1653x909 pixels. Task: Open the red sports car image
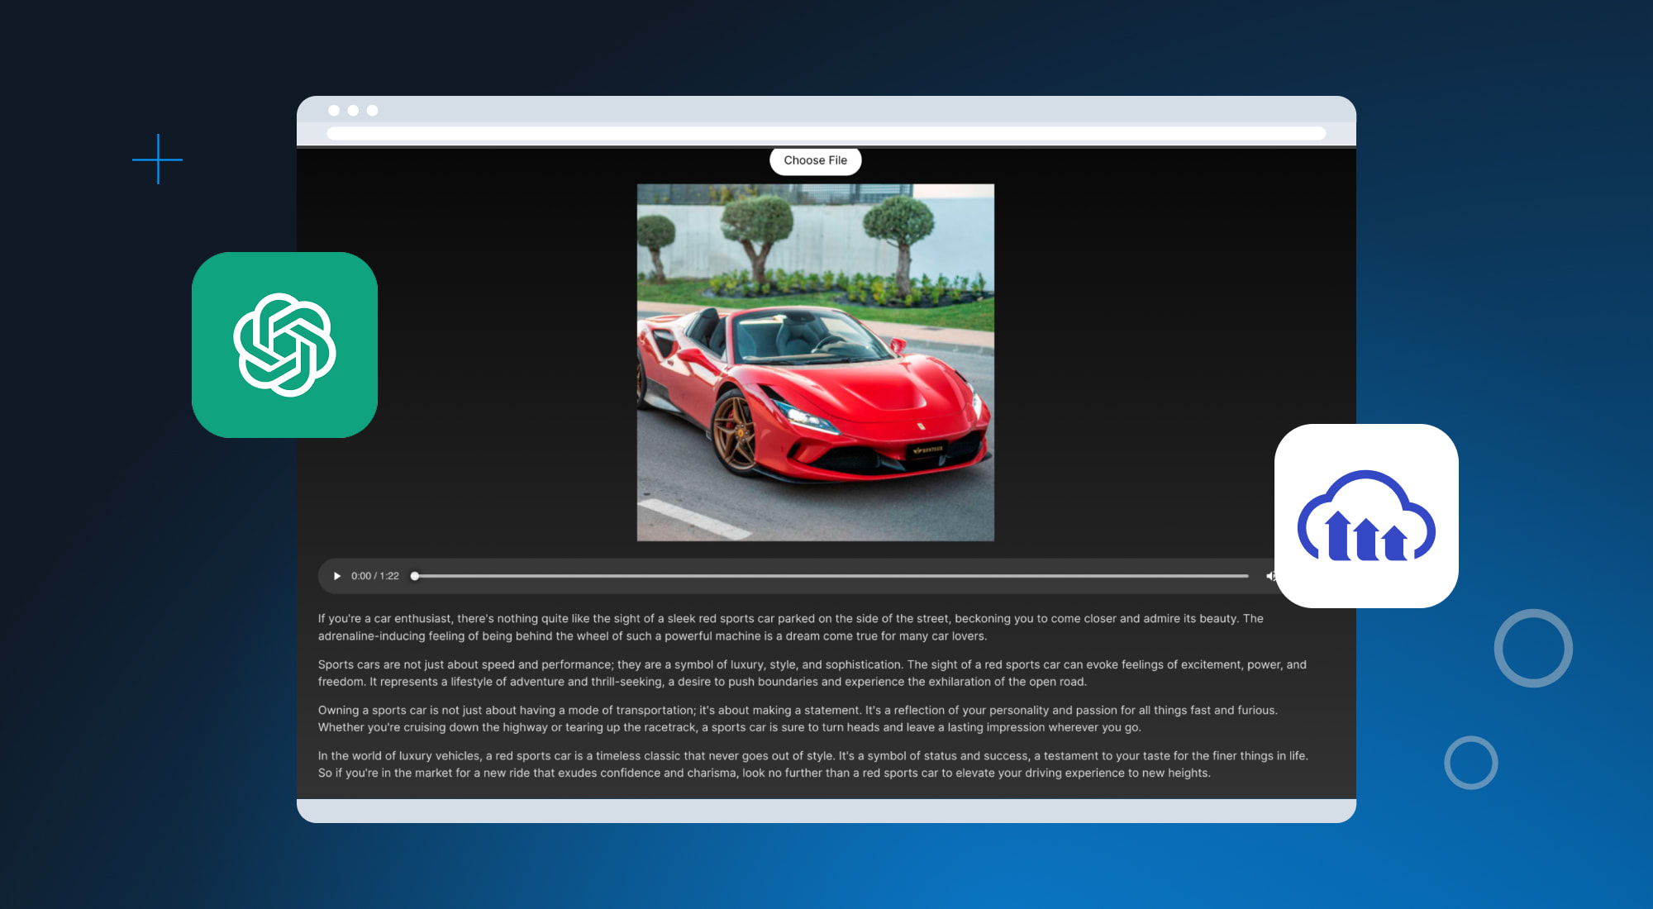pyautogui.click(x=815, y=362)
